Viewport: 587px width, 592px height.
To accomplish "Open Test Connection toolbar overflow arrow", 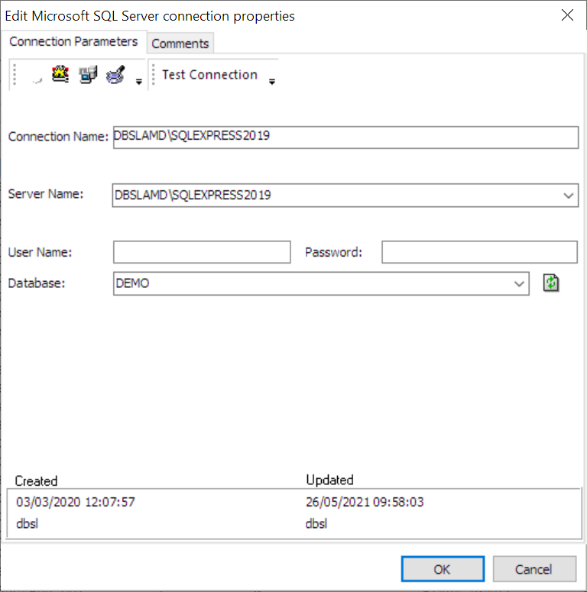I will click(x=272, y=82).
